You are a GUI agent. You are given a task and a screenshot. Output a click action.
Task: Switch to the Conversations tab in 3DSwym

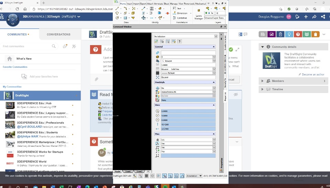coord(58,34)
